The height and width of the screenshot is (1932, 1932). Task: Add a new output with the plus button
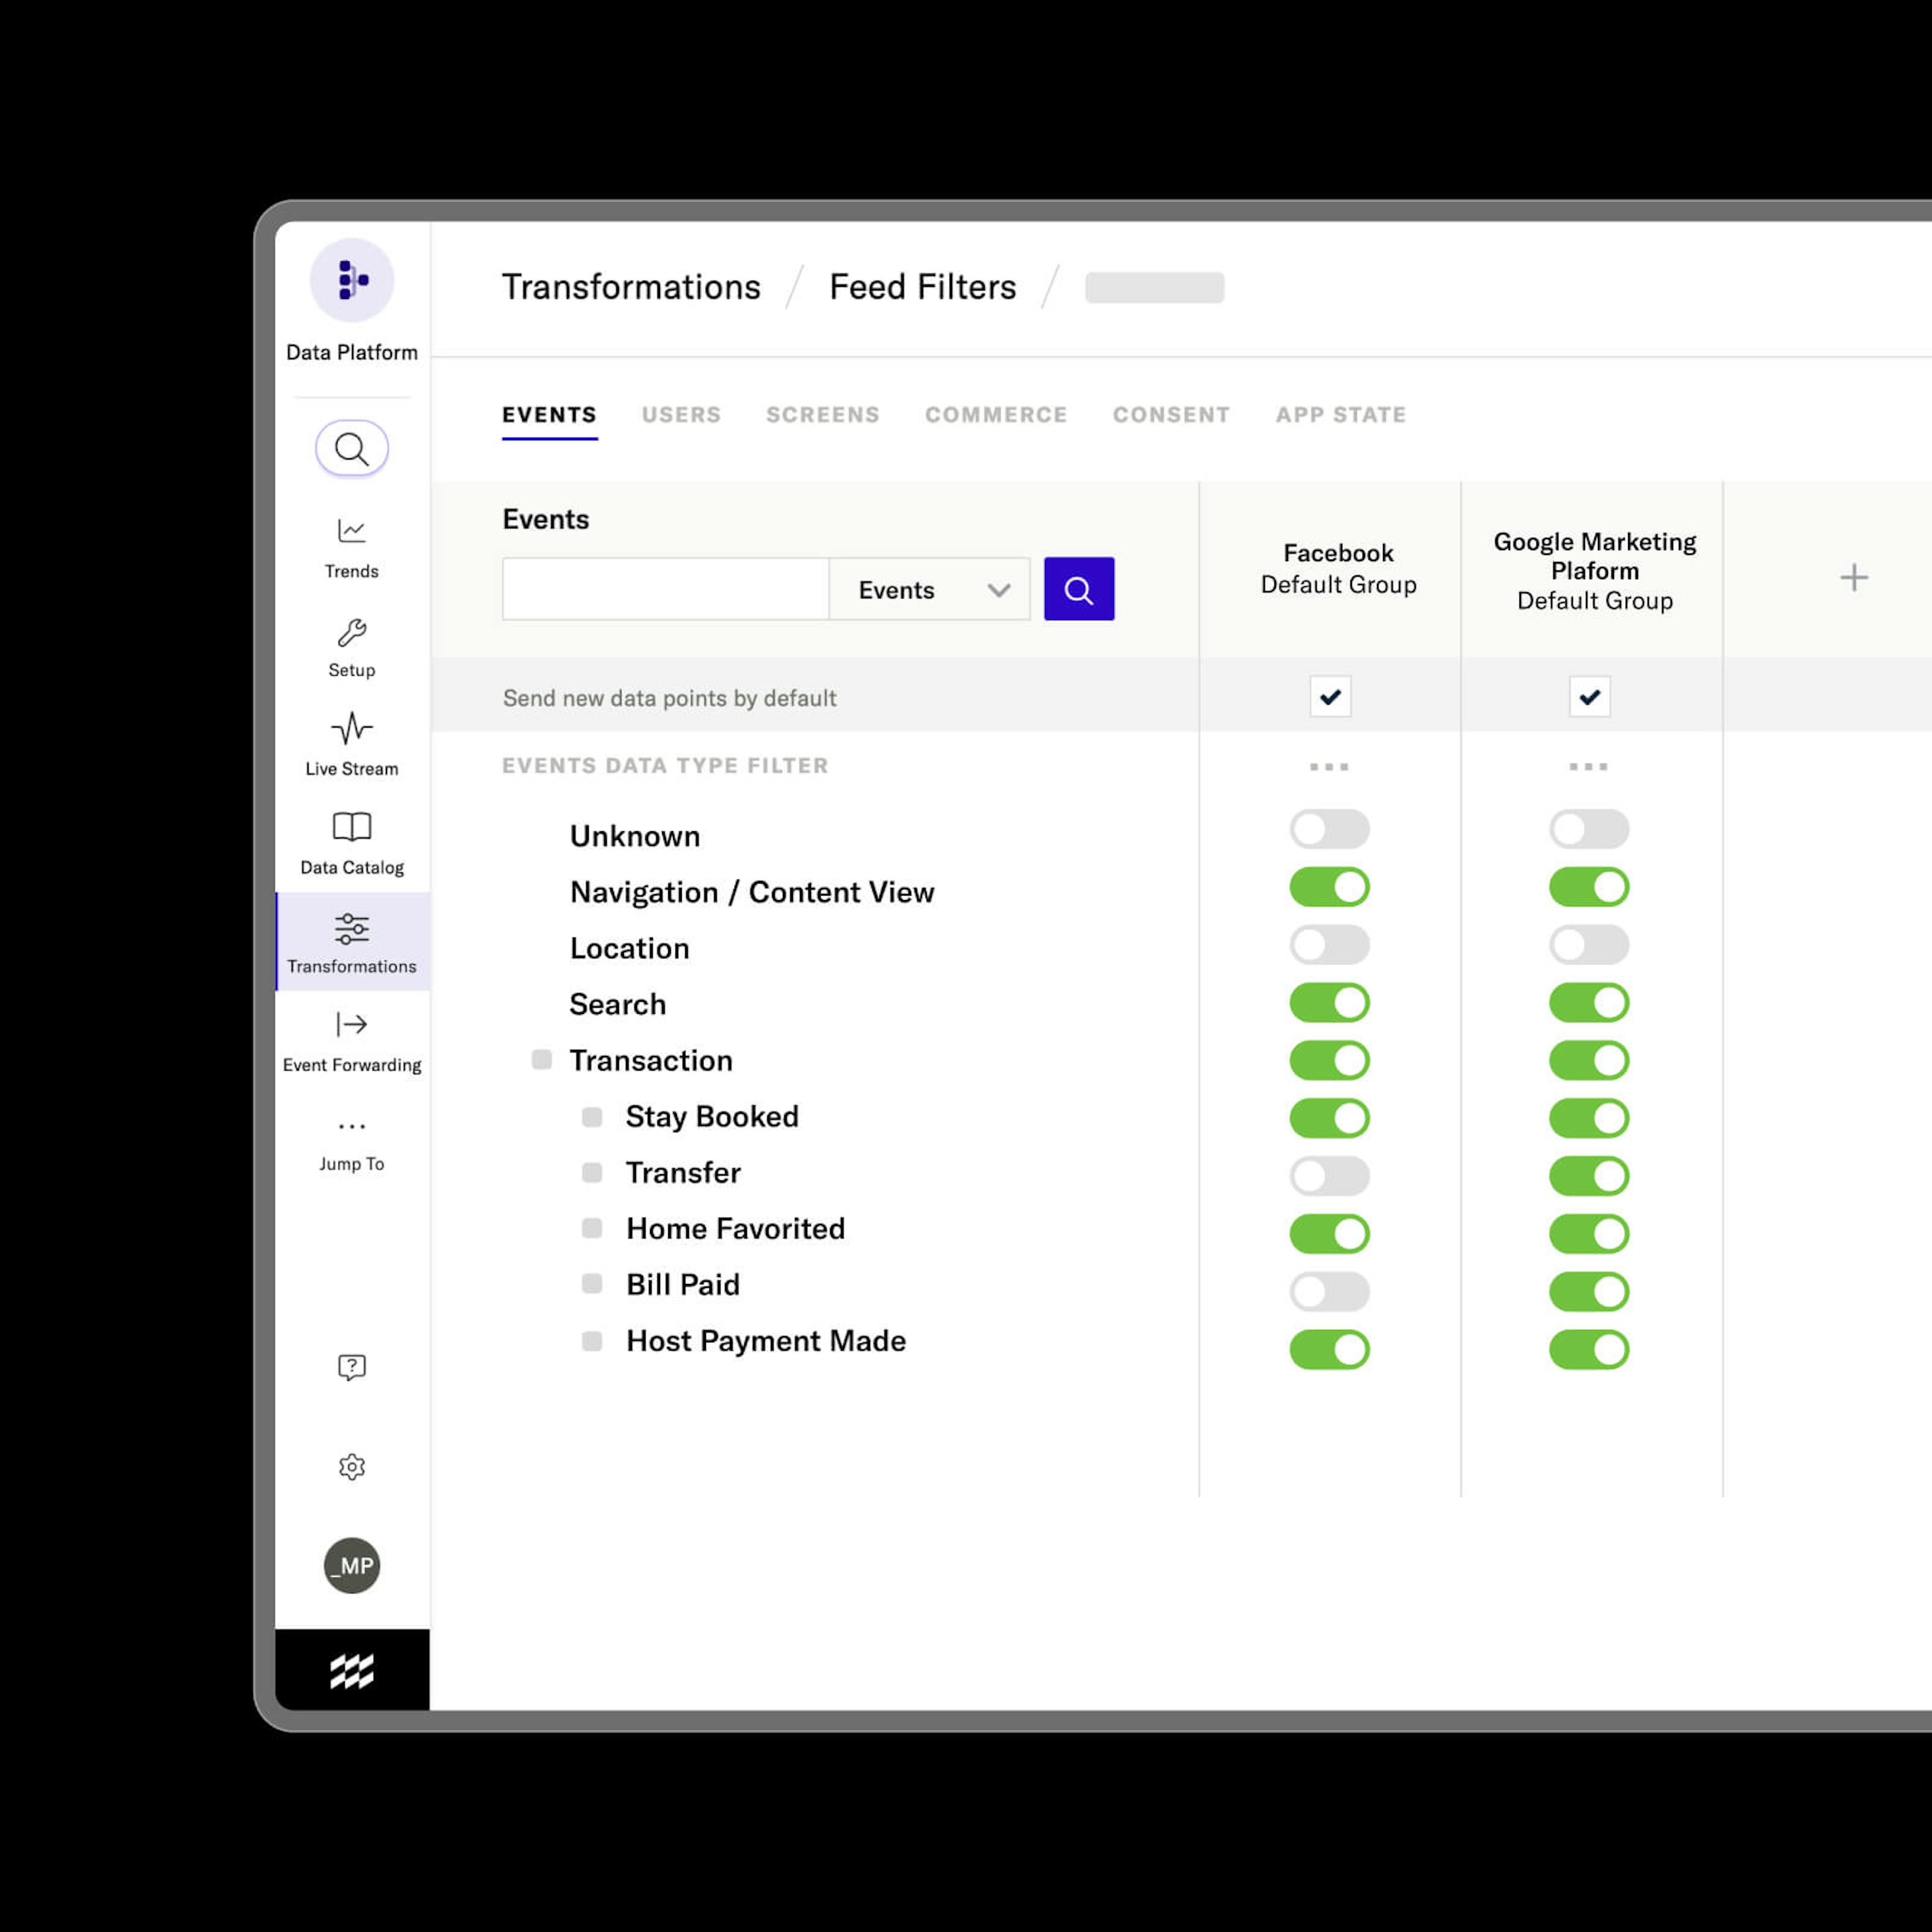click(1854, 577)
